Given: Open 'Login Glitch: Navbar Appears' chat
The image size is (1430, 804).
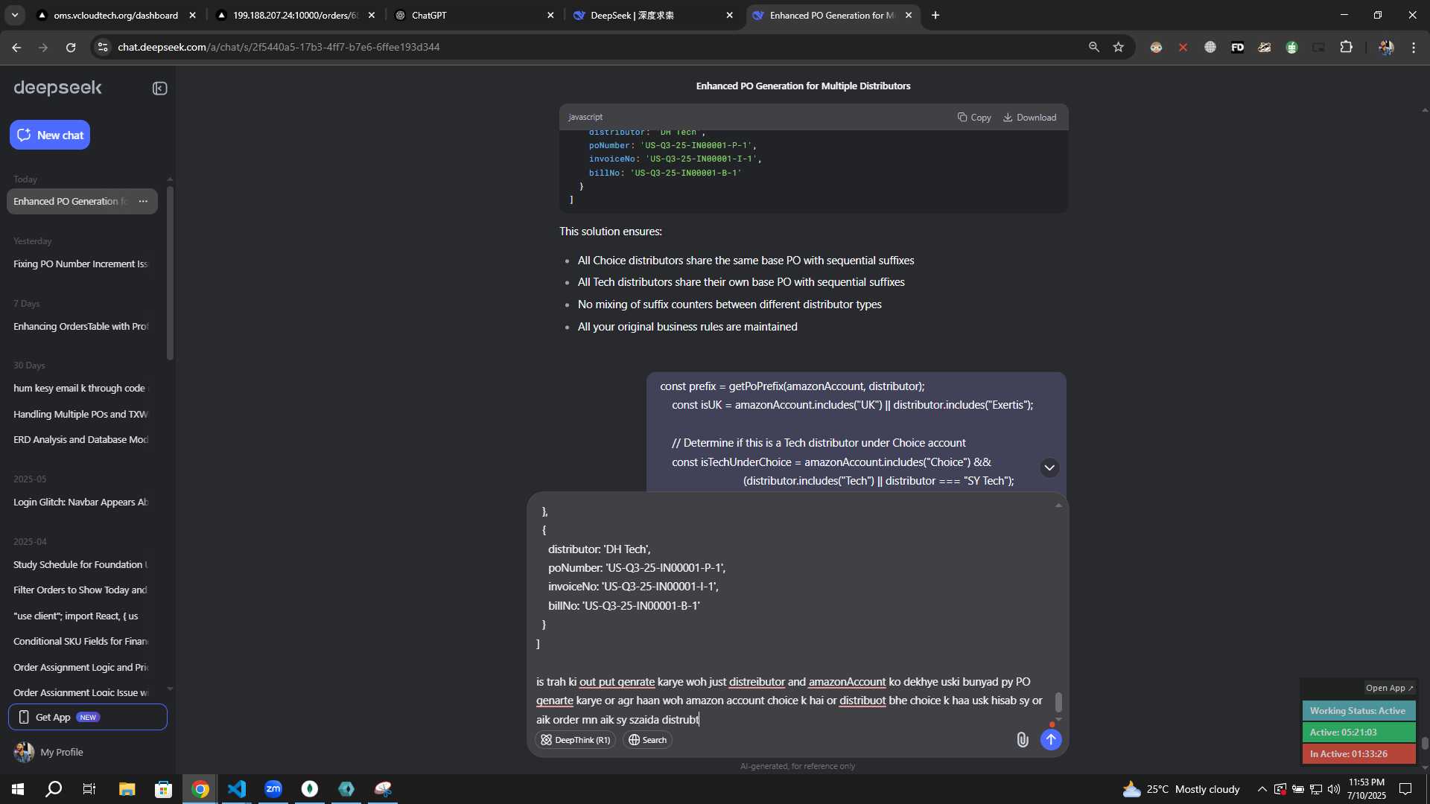Looking at the screenshot, I should [x=80, y=502].
